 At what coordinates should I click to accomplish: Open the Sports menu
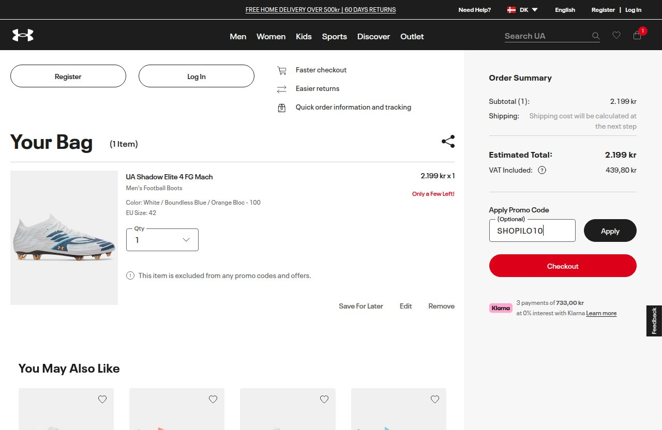pos(335,36)
